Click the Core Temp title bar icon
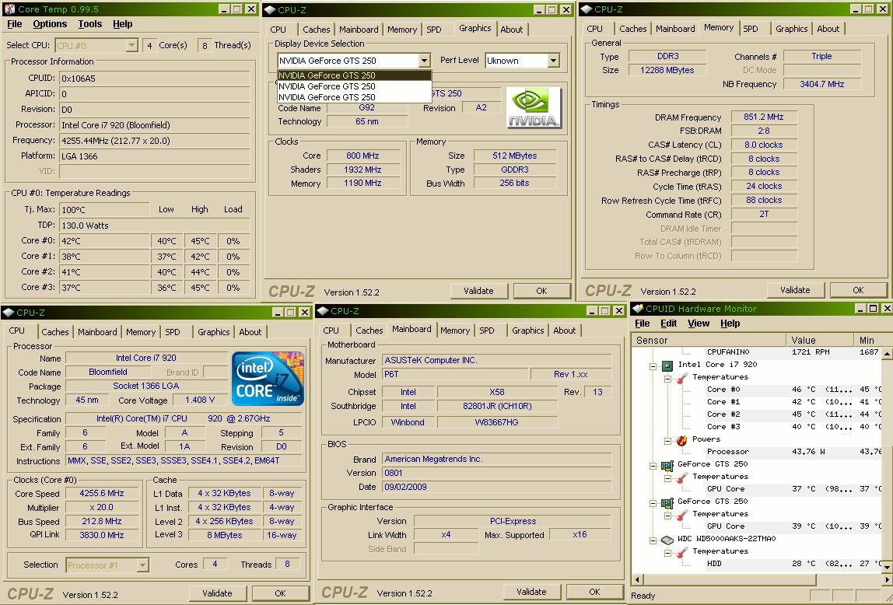 9,9
